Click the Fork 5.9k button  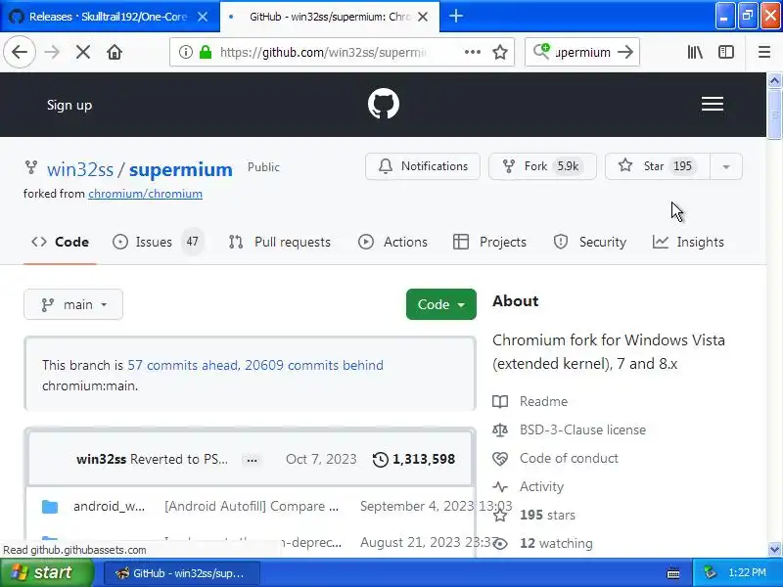click(542, 166)
